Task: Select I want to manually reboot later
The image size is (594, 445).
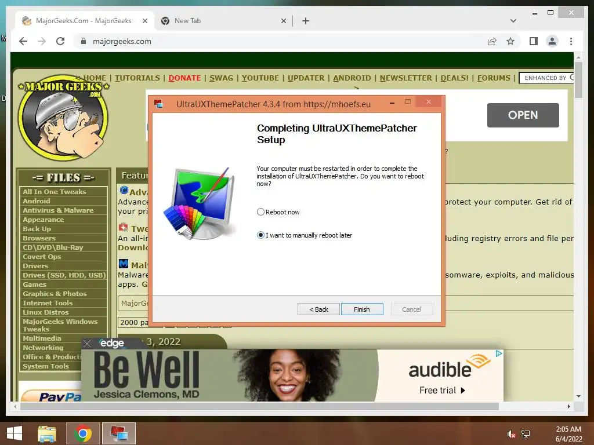Action: (x=305, y=235)
